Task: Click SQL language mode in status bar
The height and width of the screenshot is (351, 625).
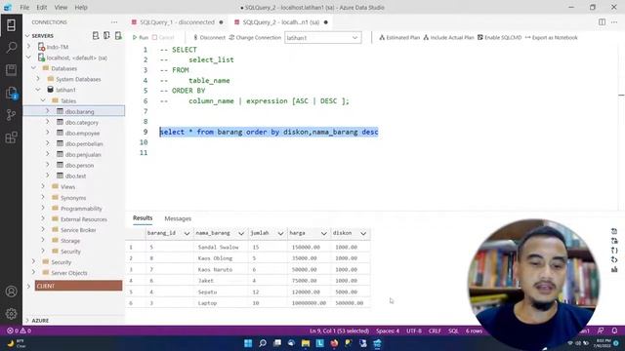Action: coord(453,331)
